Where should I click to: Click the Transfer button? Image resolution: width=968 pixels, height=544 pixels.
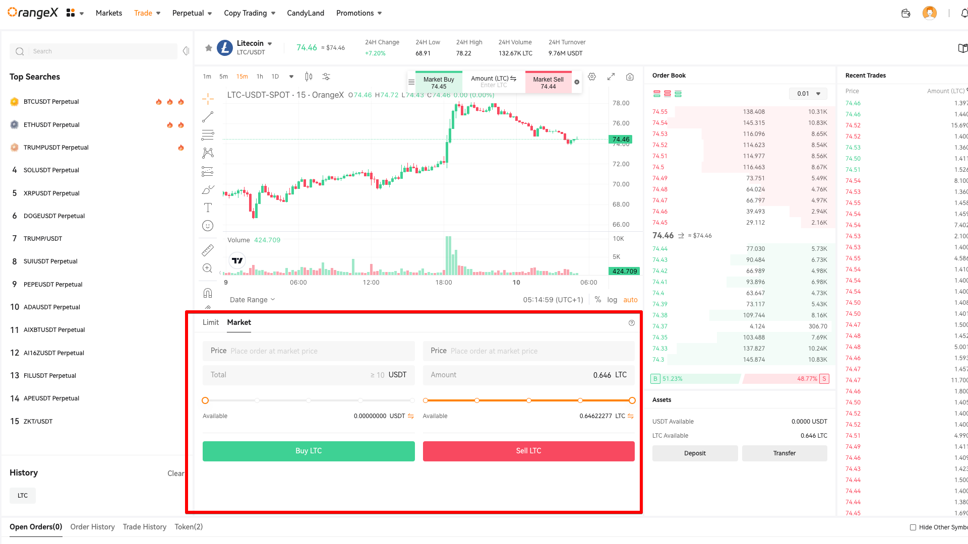point(784,453)
